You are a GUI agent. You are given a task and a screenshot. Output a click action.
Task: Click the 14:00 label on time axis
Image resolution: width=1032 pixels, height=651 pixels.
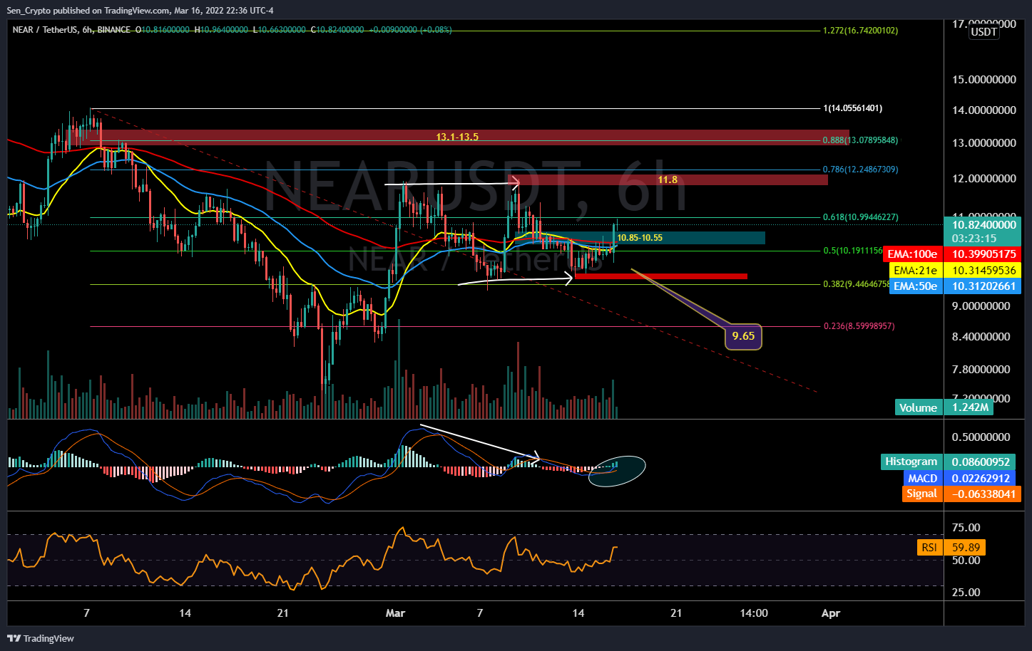pyautogui.click(x=754, y=613)
